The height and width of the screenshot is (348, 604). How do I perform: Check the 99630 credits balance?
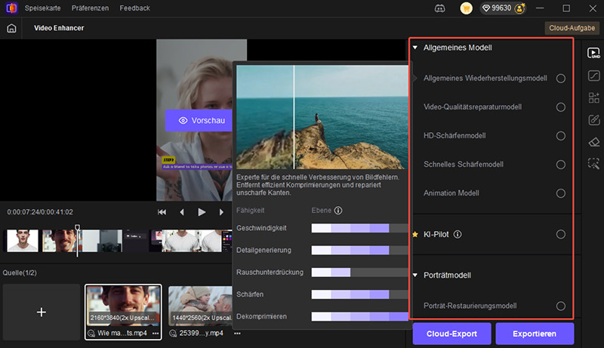coord(497,8)
